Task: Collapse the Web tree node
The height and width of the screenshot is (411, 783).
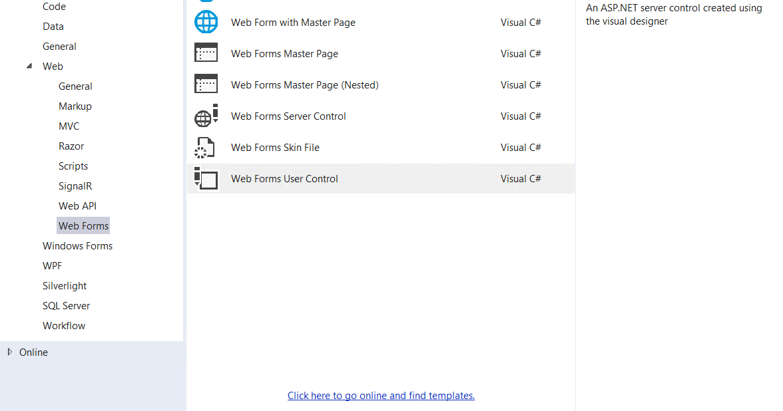Action: 29,66
